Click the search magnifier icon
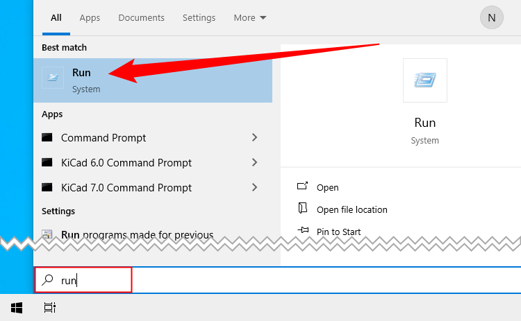Screen dimensions: 521x321 point(47,280)
